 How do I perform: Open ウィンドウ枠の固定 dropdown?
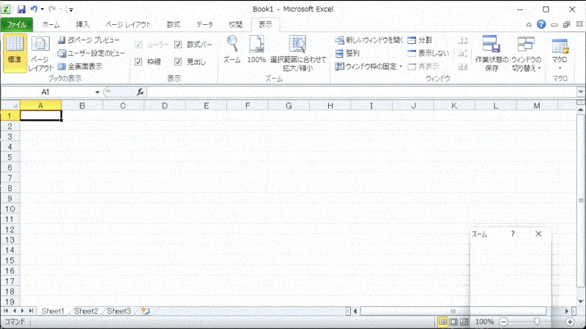369,67
